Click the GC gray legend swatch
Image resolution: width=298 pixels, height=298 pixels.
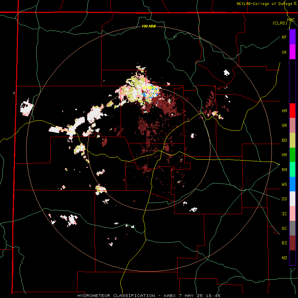coord(292,228)
